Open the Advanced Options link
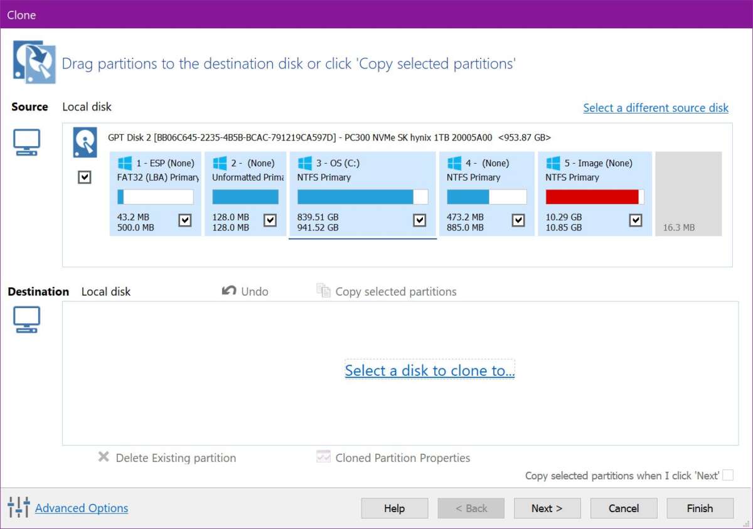 [82, 508]
